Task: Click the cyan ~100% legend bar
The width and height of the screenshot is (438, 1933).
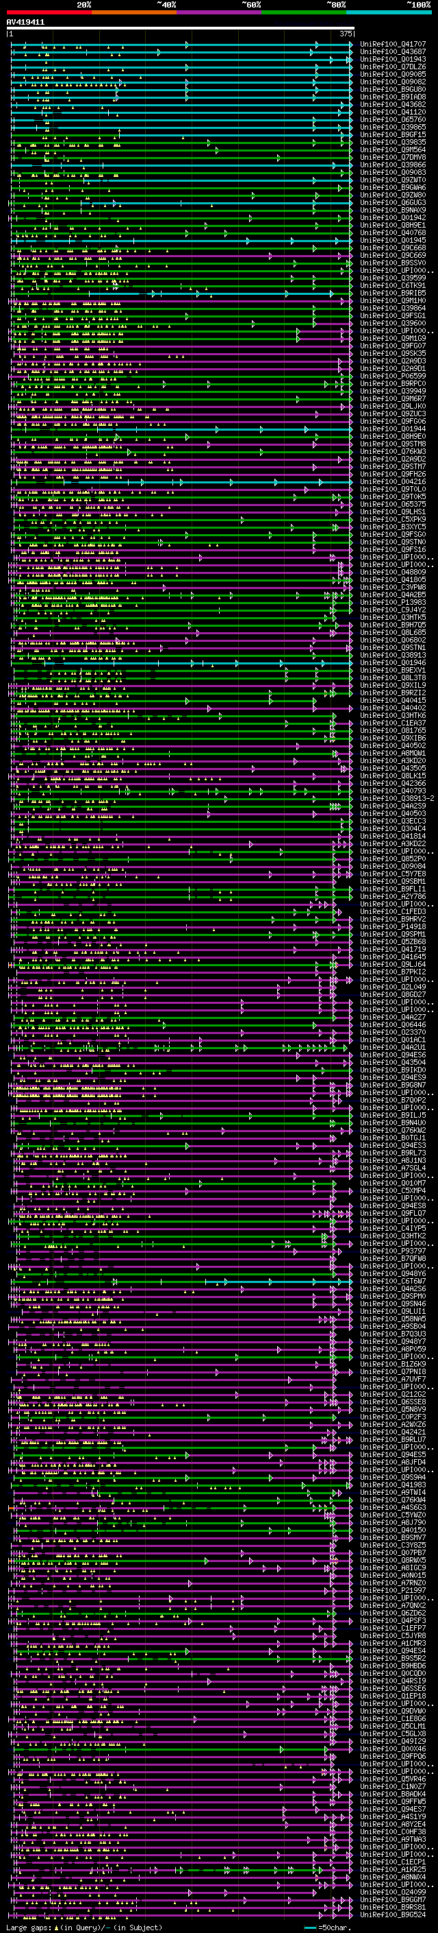Action: coord(389,12)
